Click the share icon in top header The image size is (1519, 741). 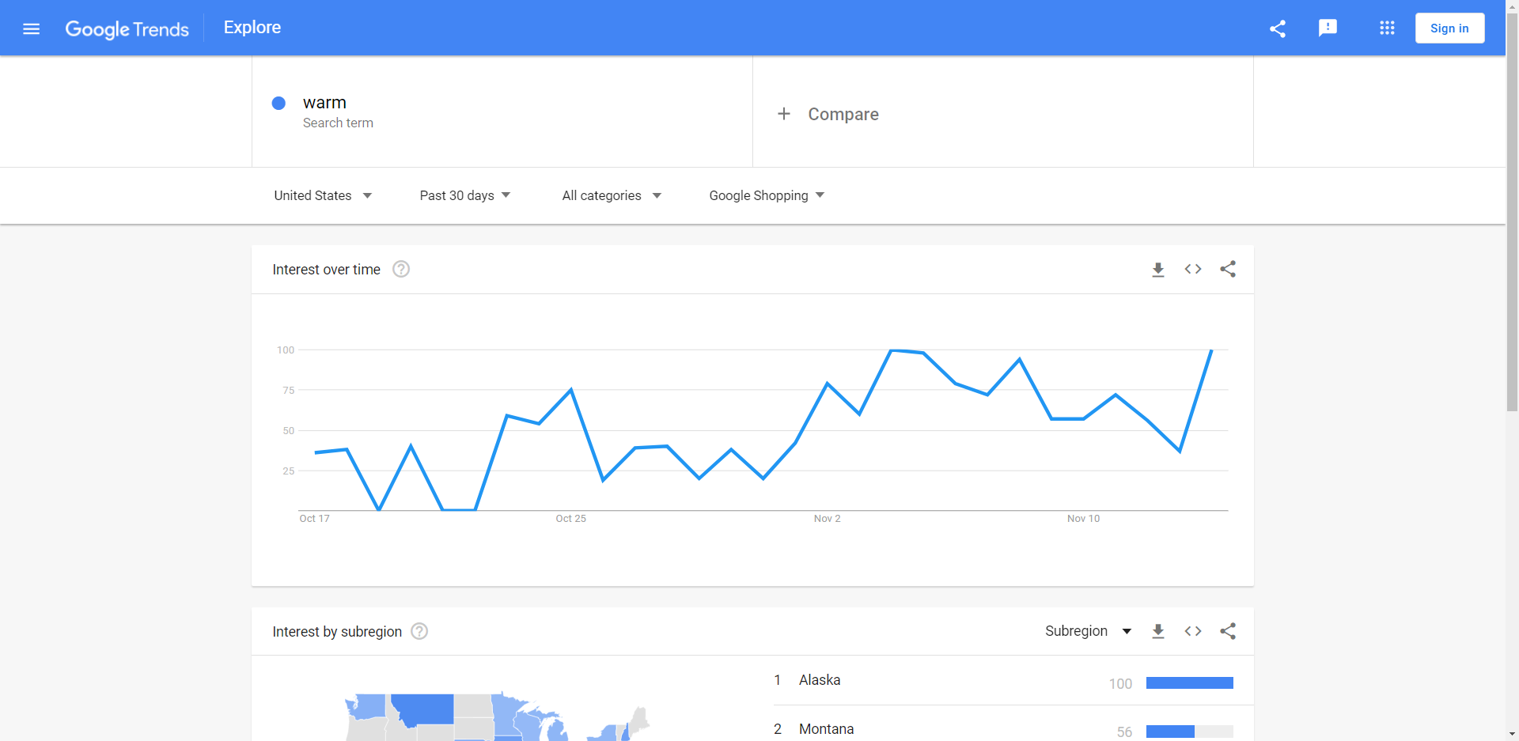click(1277, 29)
